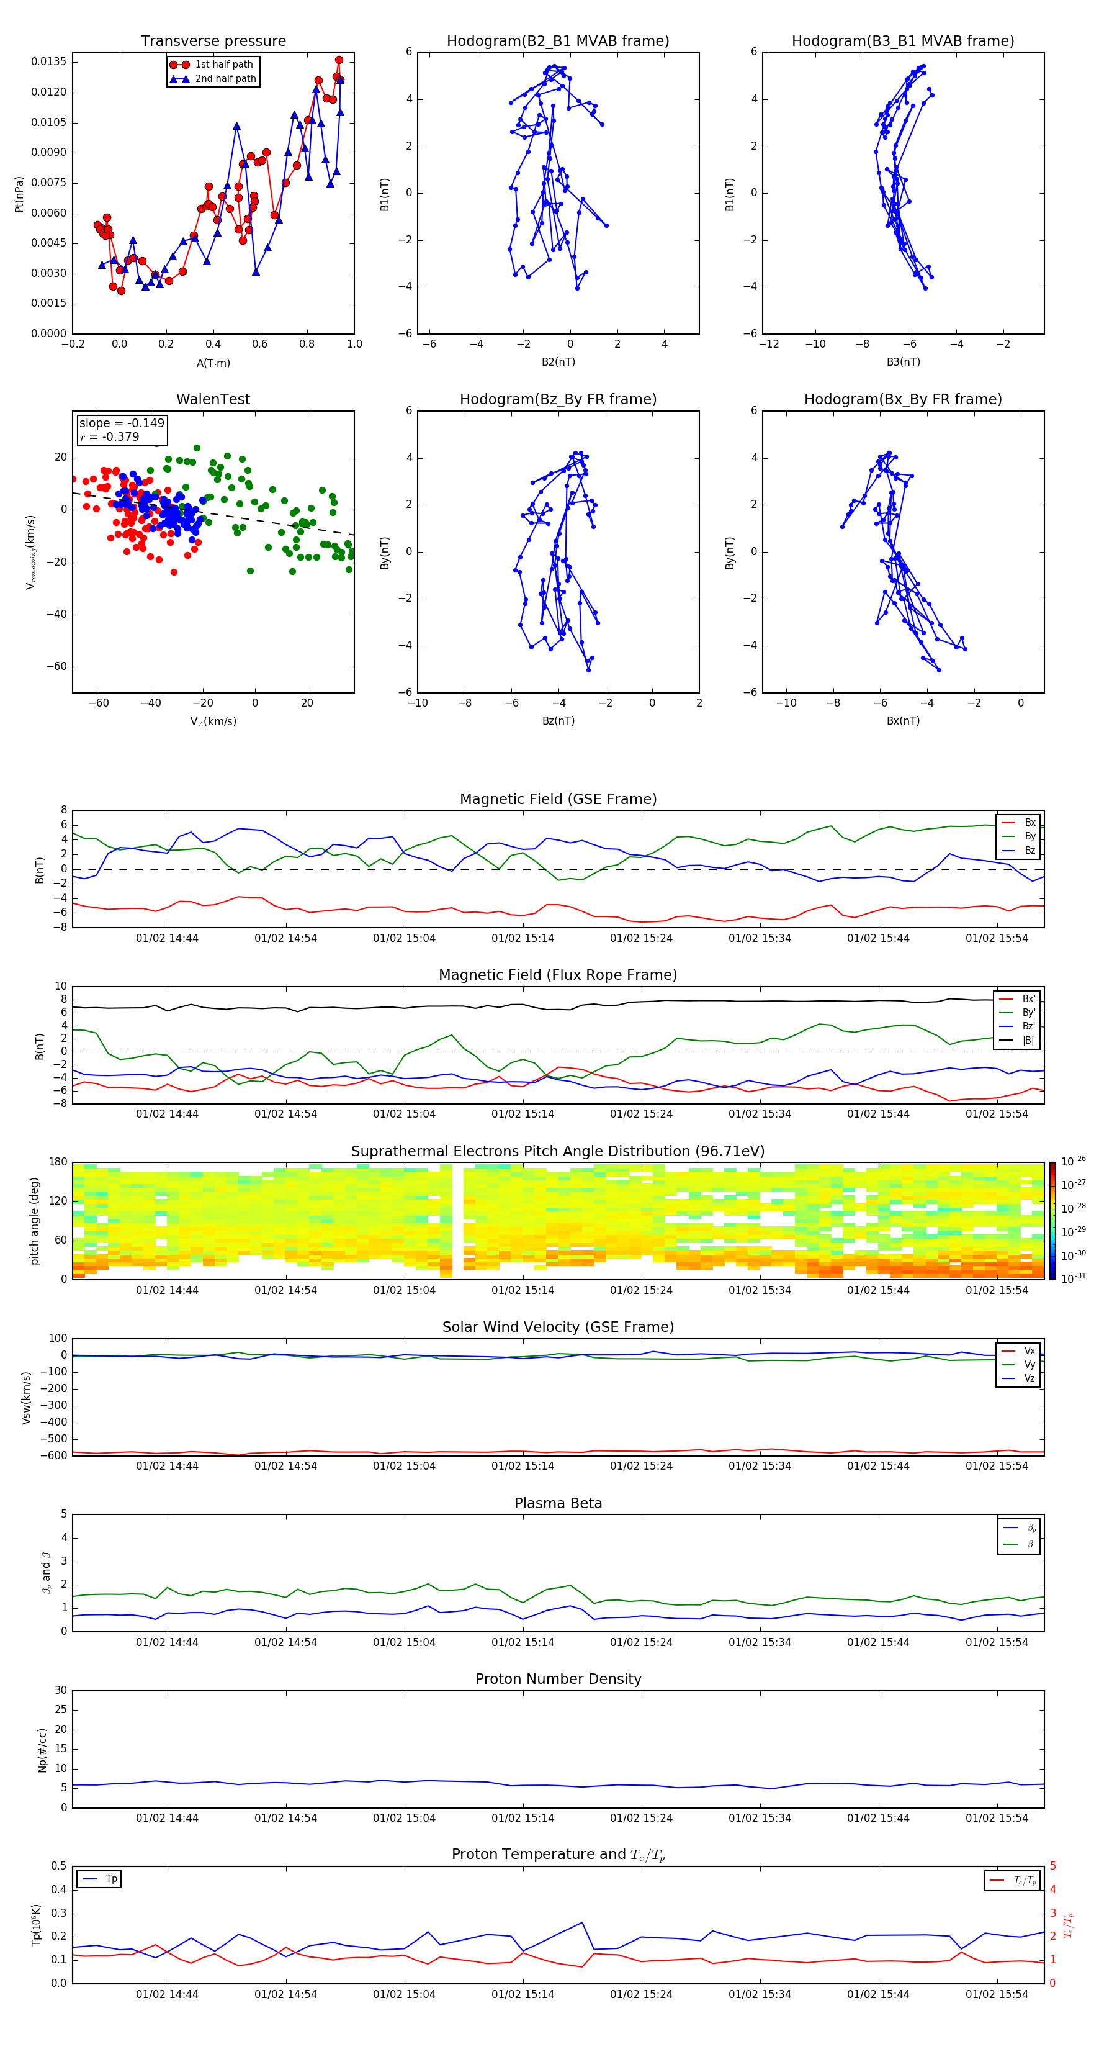Click 'Hodogram(B3_B1 MVAB frame)' title
The height and width of the screenshot is (2049, 1117).
tap(903, 42)
